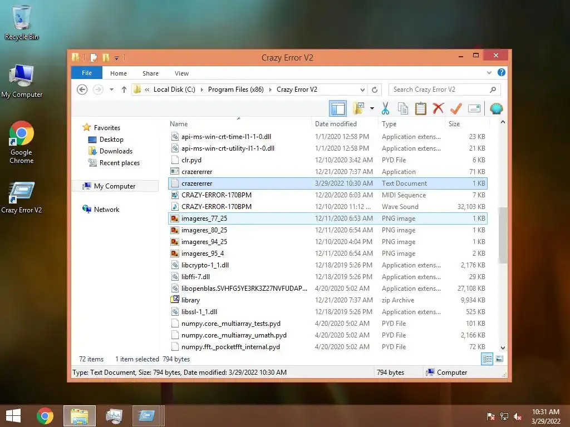Select the crazererer Application file
This screenshot has width=570, height=427.
click(327, 171)
